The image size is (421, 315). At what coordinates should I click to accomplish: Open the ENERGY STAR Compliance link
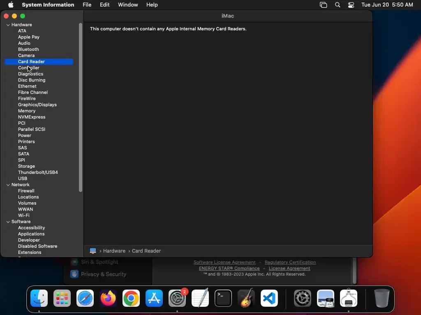pyautogui.click(x=229, y=268)
